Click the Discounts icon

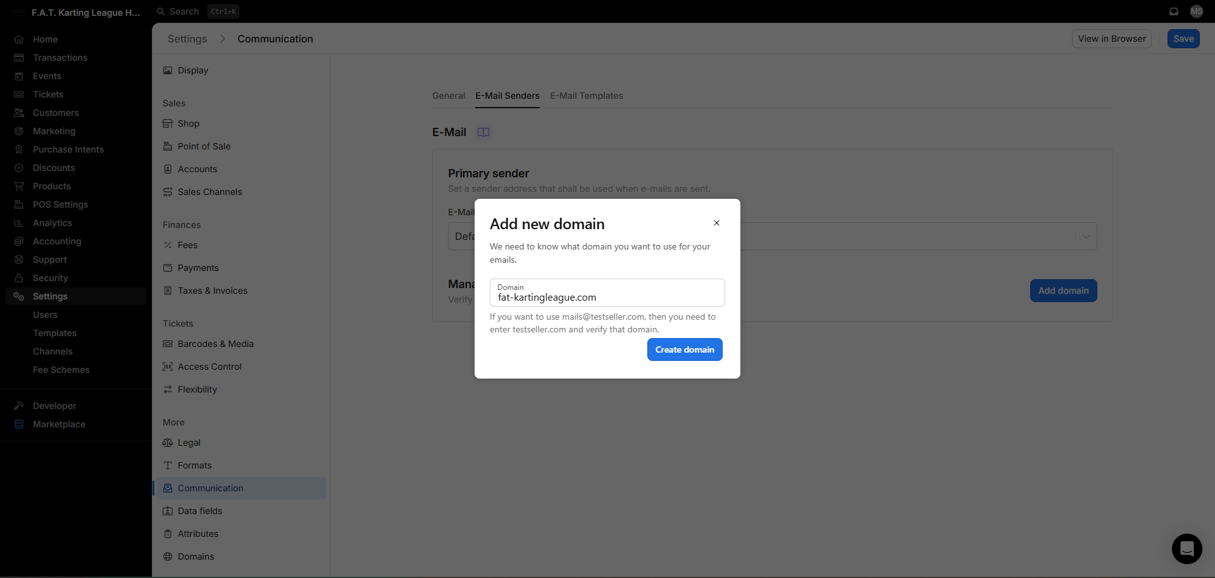pos(19,168)
